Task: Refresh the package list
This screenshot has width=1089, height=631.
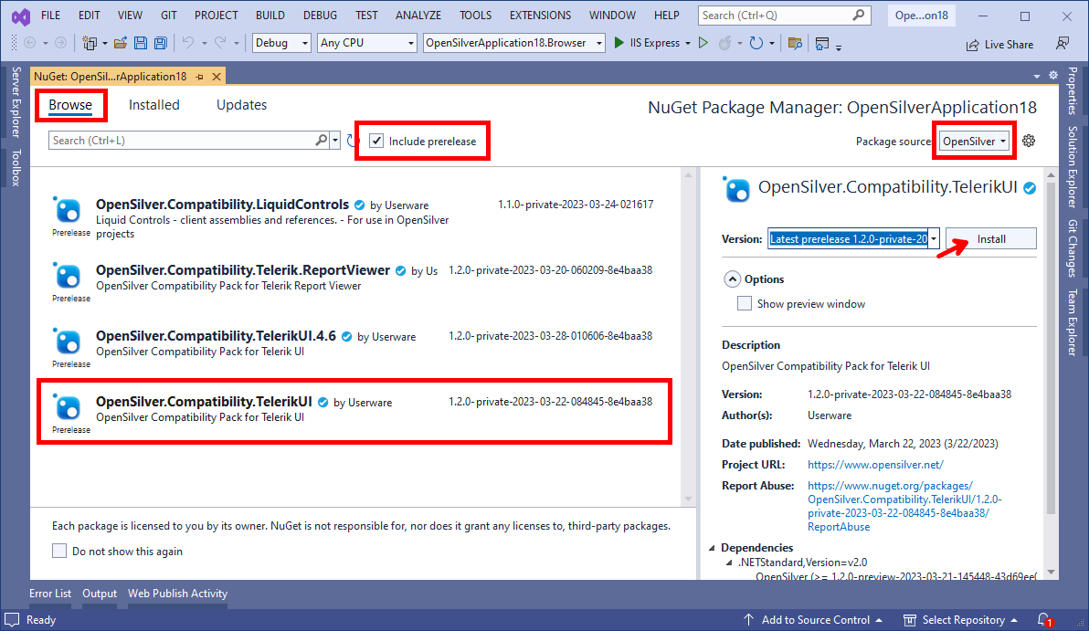Action: click(352, 141)
